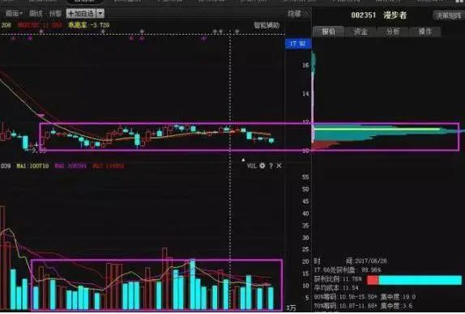
Task: Switch to the 分析 tab
Action: coord(393,32)
